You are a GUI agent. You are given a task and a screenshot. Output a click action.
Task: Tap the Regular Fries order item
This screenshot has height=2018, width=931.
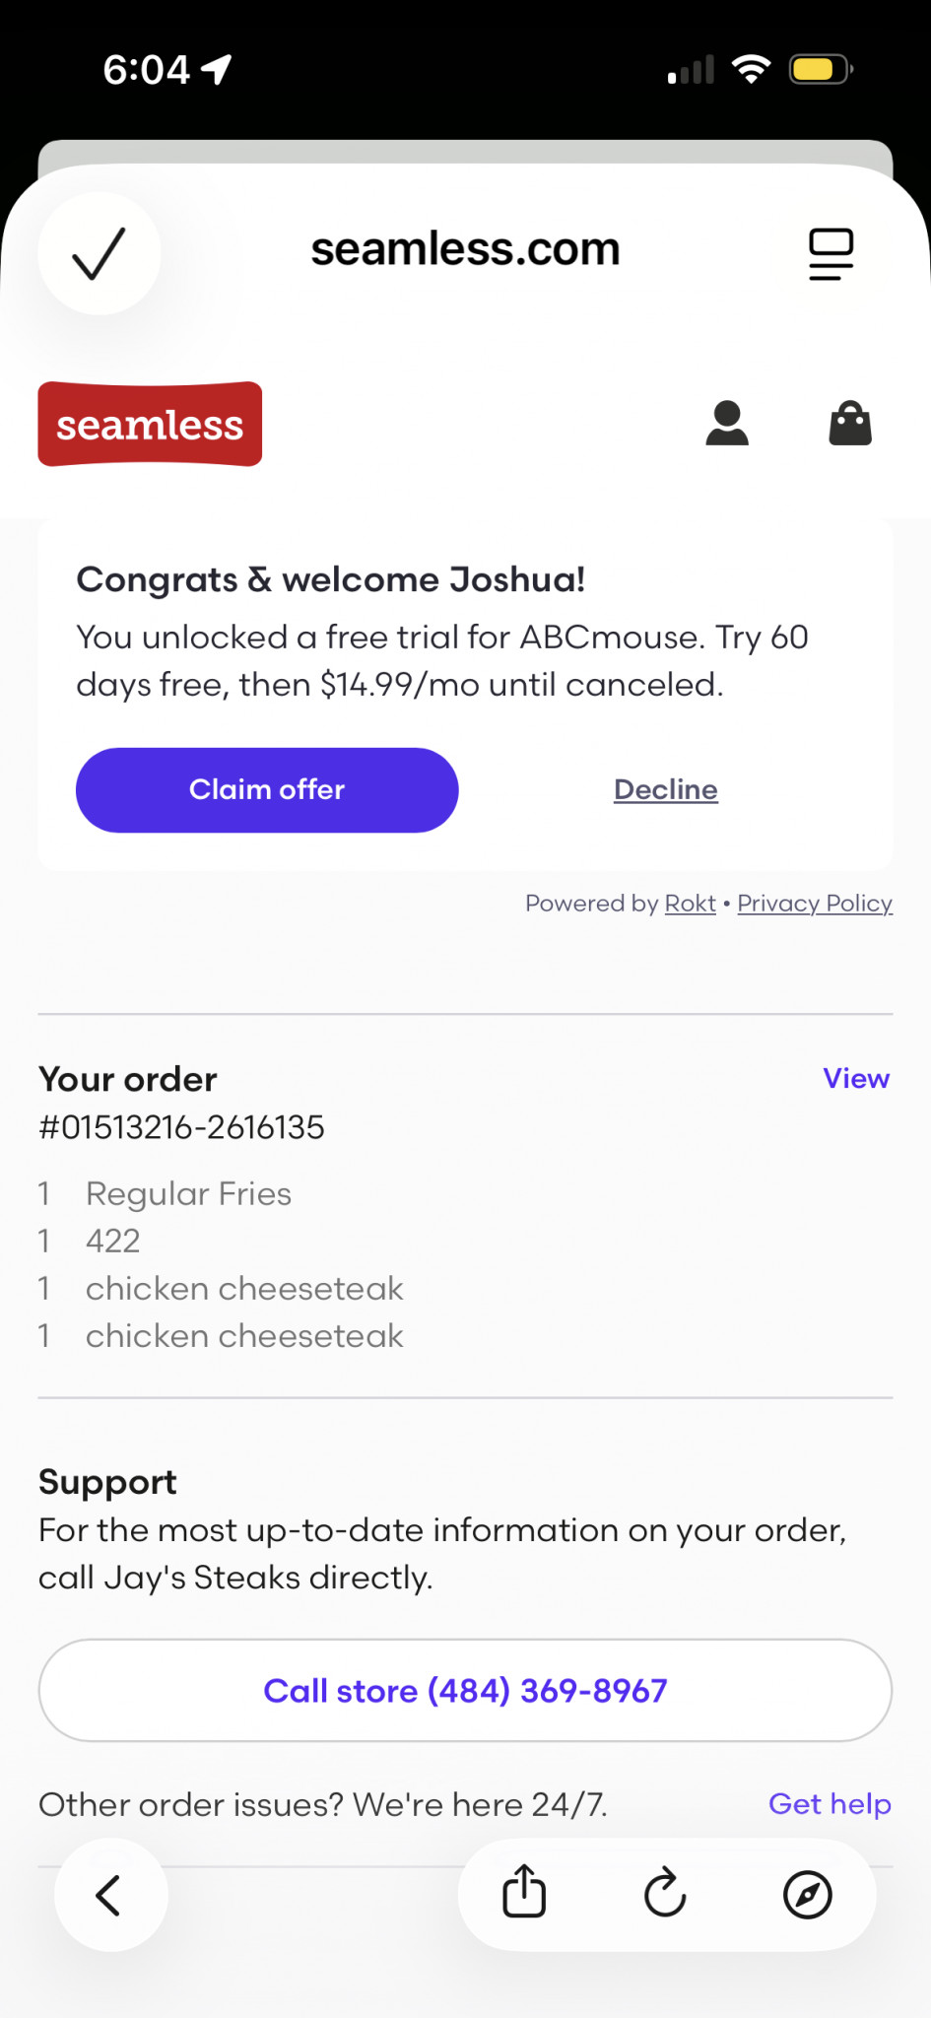(188, 1193)
